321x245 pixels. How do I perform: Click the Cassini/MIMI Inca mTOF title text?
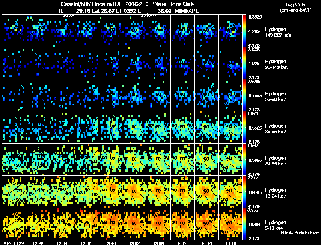[x=91, y=4]
